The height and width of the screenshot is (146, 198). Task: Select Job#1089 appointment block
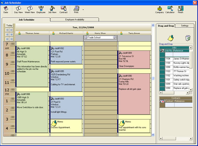(x=134, y=60)
